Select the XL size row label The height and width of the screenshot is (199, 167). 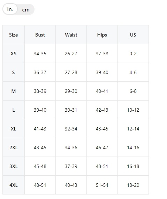[x=14, y=129]
